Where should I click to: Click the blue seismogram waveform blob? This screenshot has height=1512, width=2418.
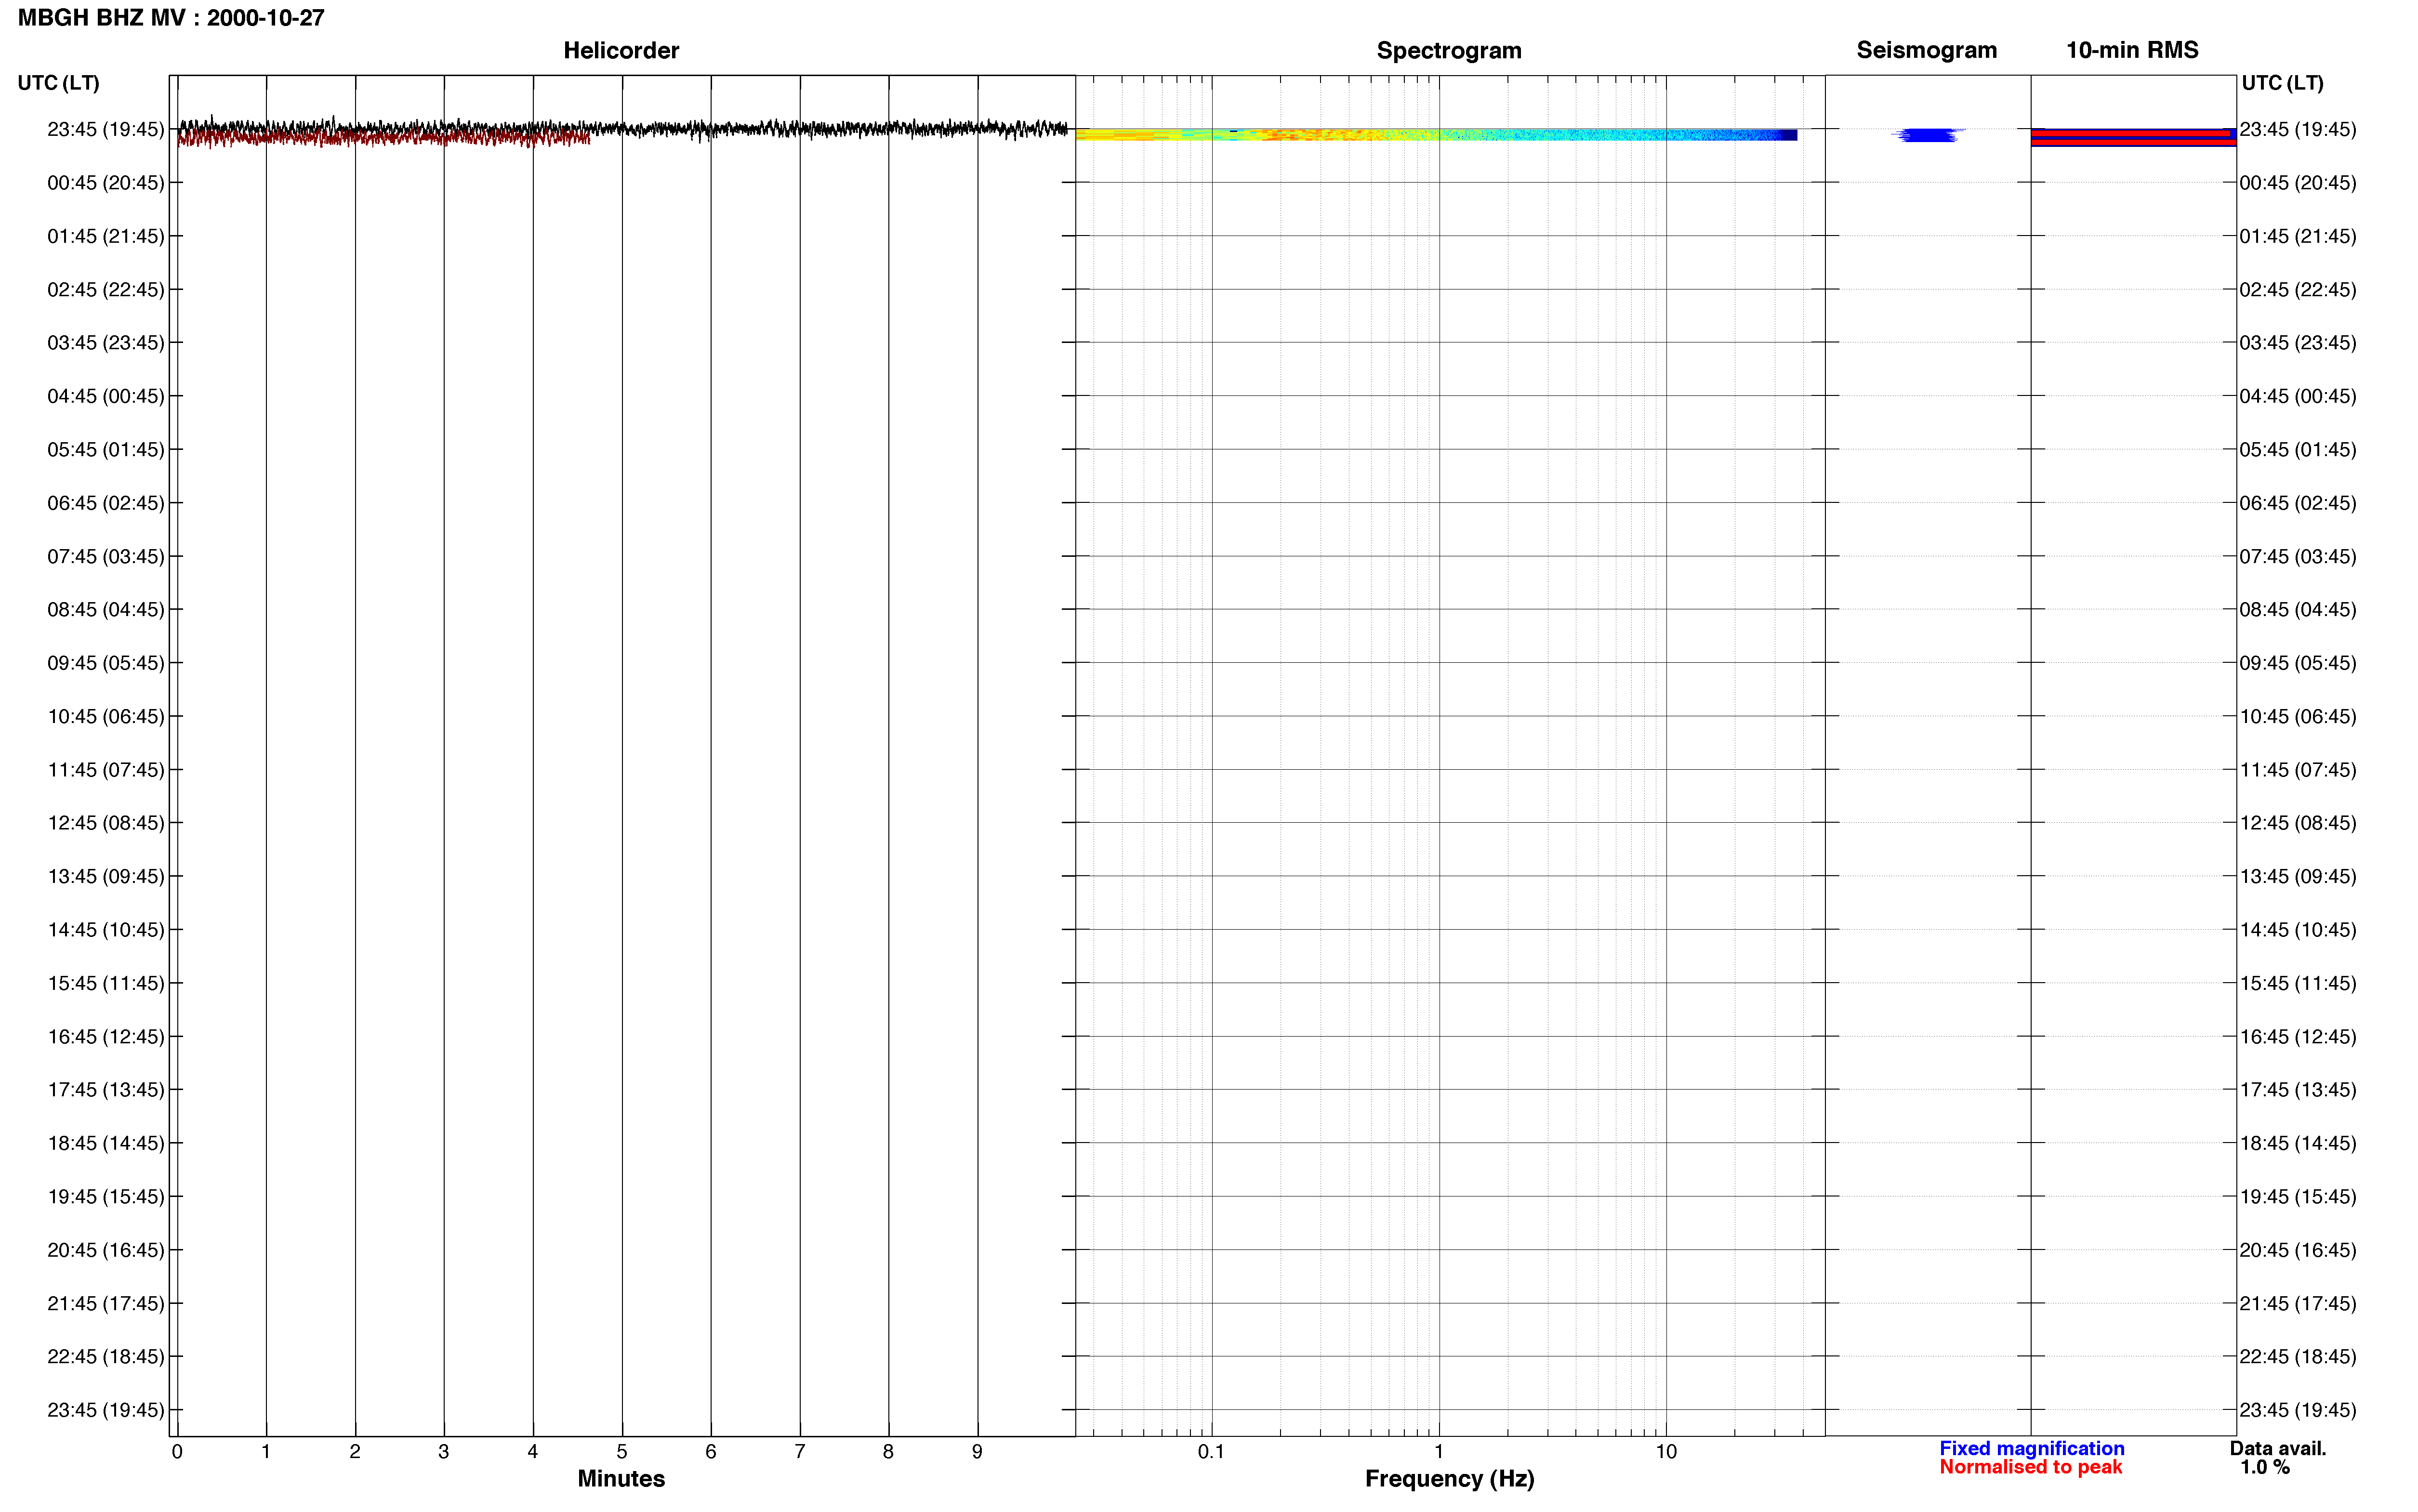click(1927, 135)
